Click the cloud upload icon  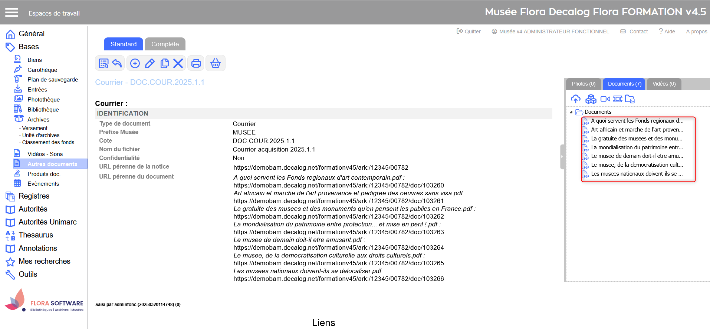575,99
